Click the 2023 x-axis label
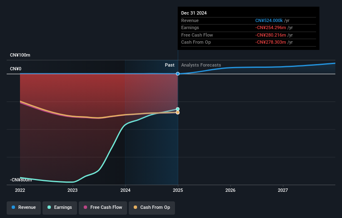Viewport: 342px width, 218px height. click(x=72, y=191)
